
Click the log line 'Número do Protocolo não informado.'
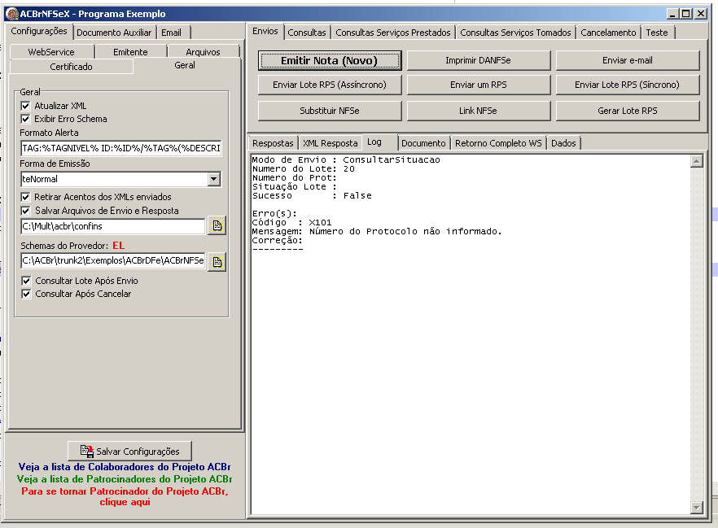pyautogui.click(x=377, y=232)
